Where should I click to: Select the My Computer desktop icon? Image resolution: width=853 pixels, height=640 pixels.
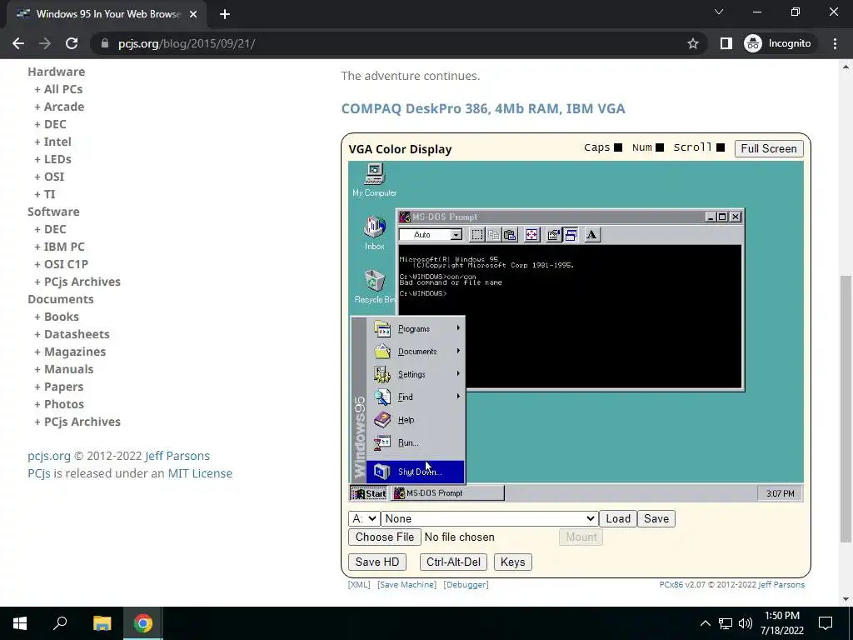point(374,180)
